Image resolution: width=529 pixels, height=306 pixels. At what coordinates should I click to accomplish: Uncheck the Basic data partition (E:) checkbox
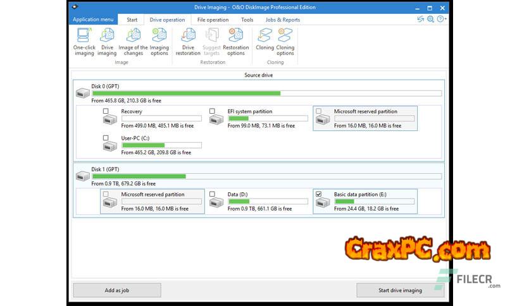[x=318, y=194]
